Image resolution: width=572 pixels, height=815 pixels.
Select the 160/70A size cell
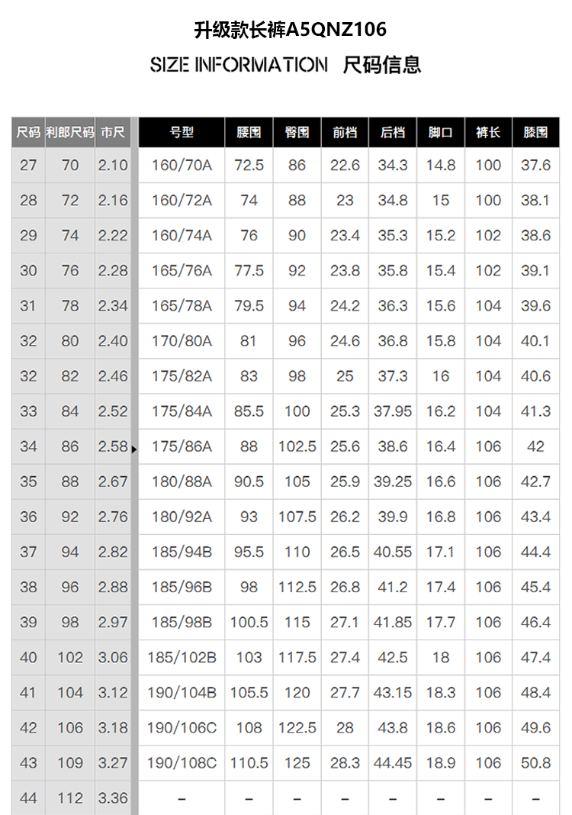pos(182,166)
